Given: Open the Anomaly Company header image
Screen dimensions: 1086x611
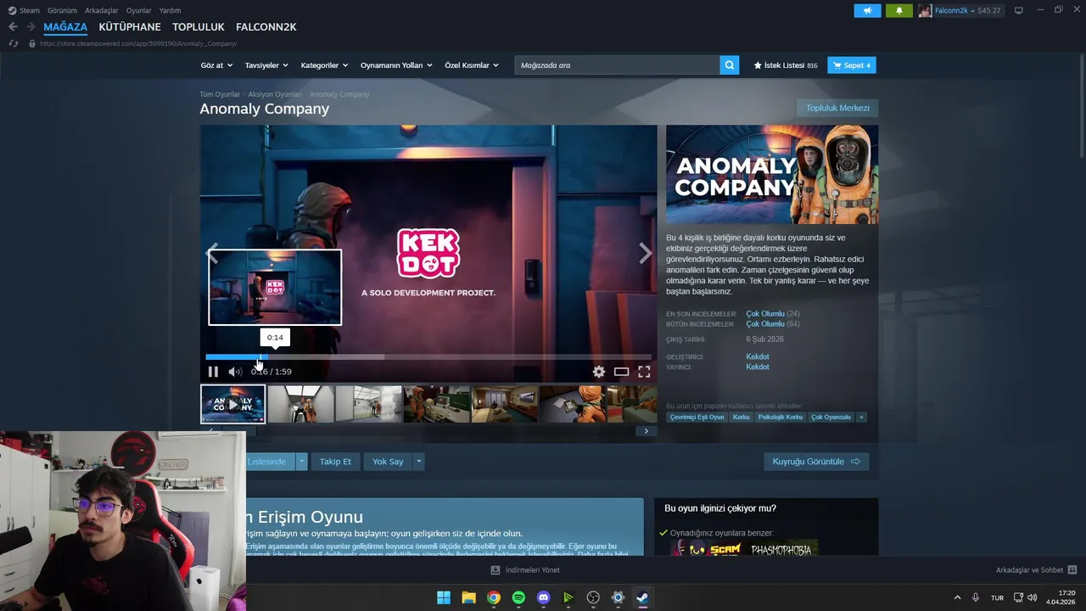Looking at the screenshot, I should pos(772,175).
